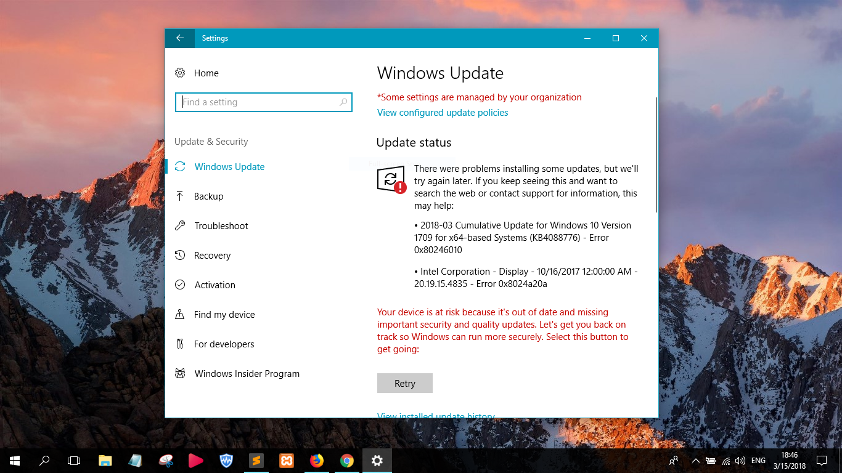Open View installed update history link
842x473 pixels.
(436, 416)
